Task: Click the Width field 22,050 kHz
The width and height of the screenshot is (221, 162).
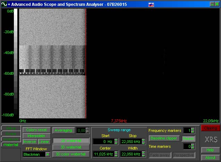Action: point(131,154)
